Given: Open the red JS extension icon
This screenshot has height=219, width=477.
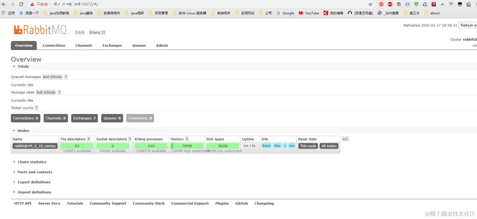Looking at the screenshot, I should (x=434, y=4).
